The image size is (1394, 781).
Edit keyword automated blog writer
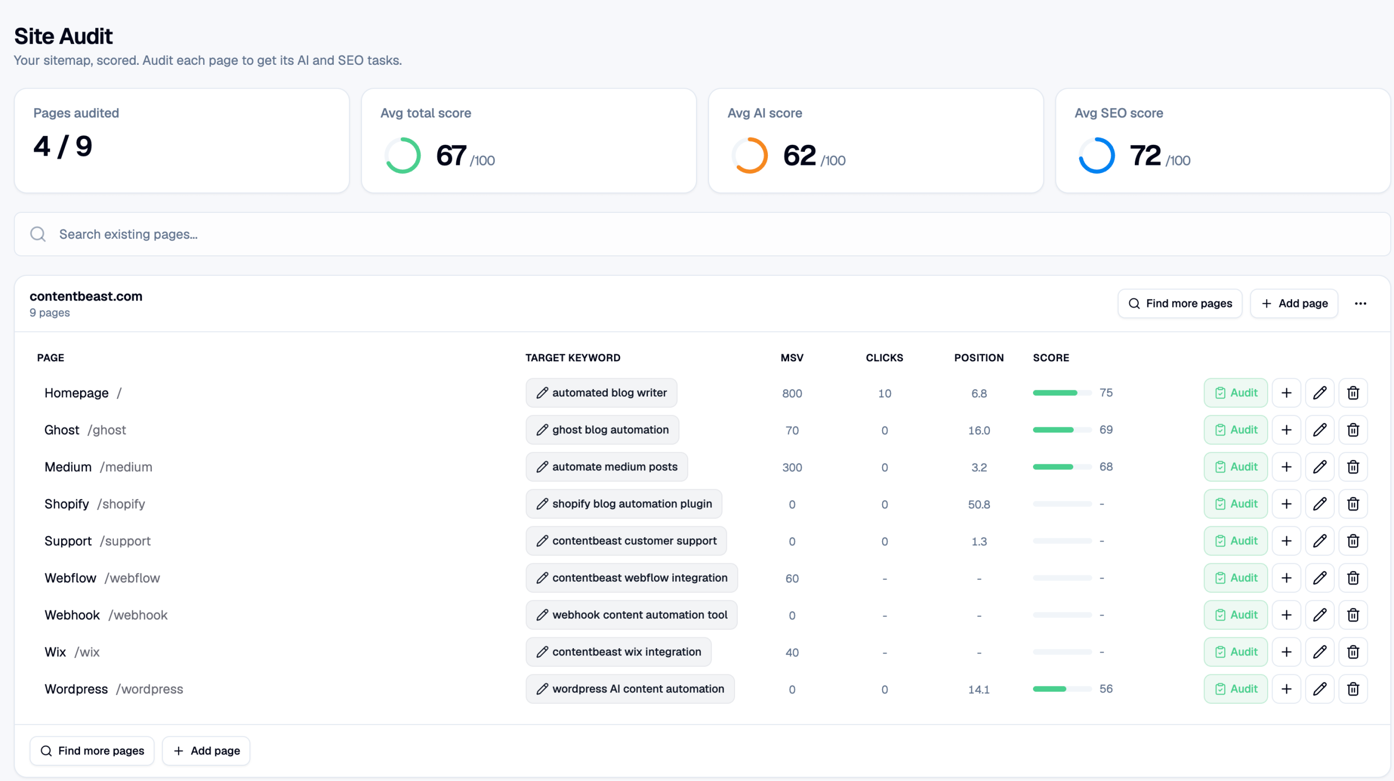pos(601,393)
